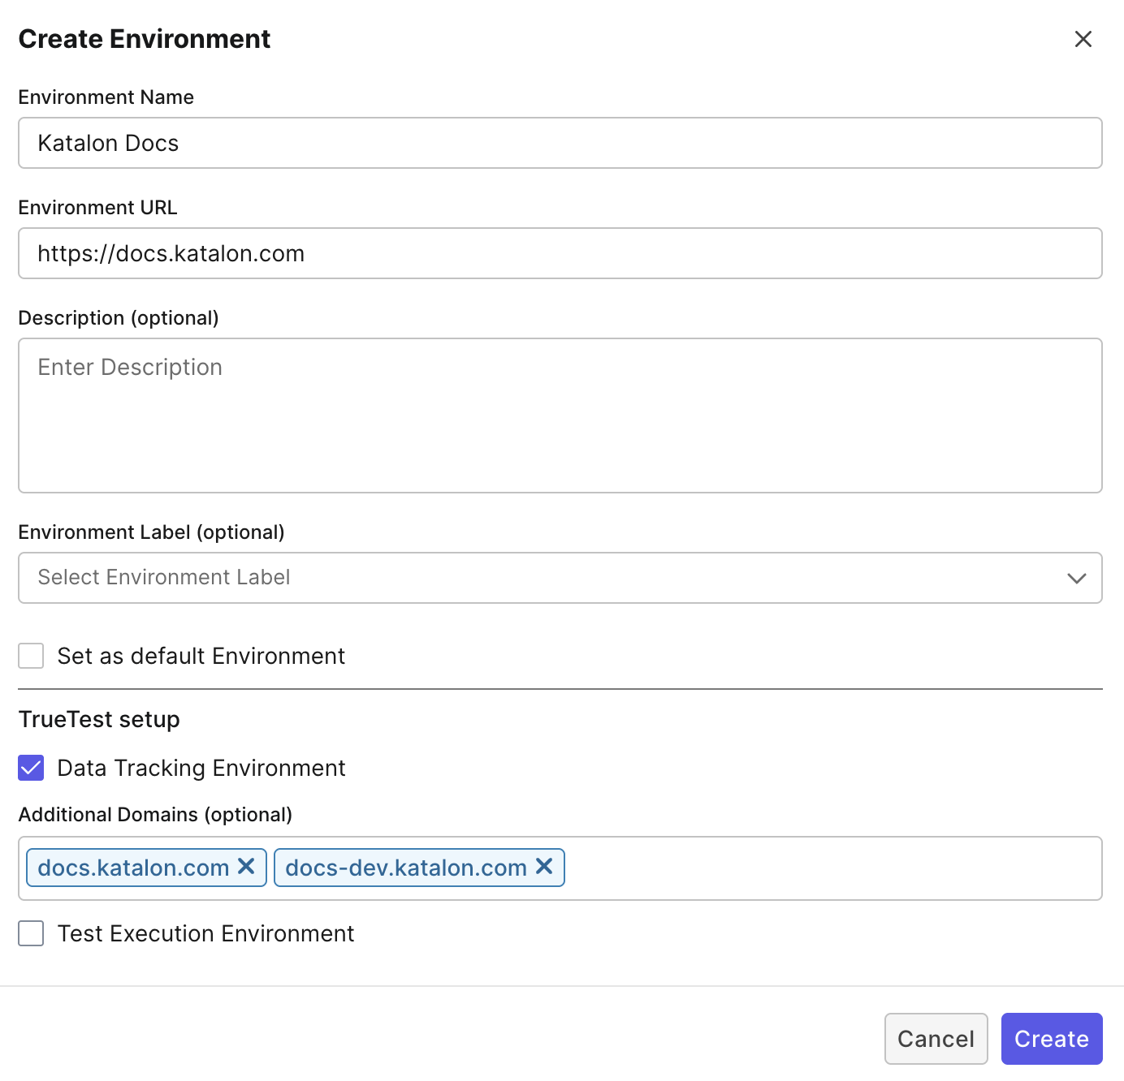Click the 'Environment Label (optional)' label
The width and height of the screenshot is (1124, 1081).
click(151, 532)
